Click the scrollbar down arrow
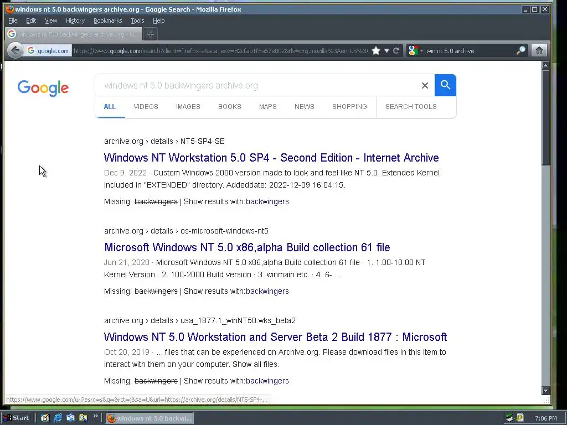The width and height of the screenshot is (567, 425). tap(545, 391)
